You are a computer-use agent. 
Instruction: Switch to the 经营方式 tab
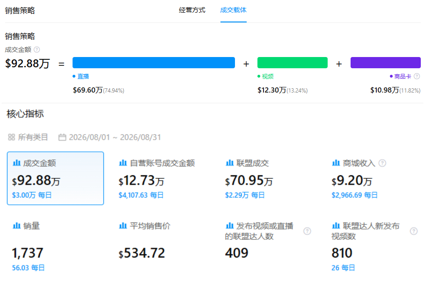(192, 10)
